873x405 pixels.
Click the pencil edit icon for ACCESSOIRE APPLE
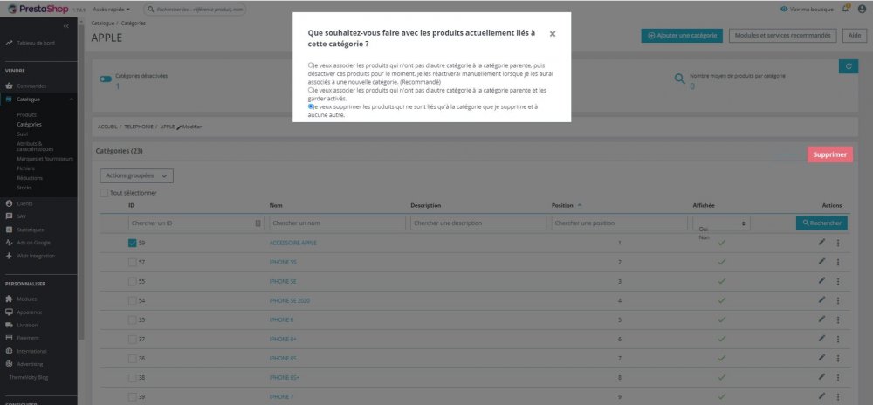(x=821, y=243)
